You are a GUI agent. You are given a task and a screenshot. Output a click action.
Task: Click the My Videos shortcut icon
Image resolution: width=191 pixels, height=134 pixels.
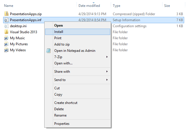6,50
